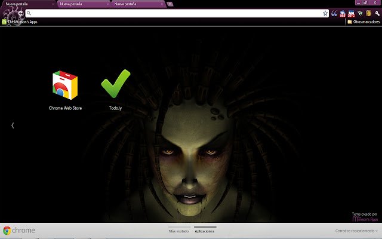
Task: Close the first Nueva pestaña tab
Action: point(53,4)
